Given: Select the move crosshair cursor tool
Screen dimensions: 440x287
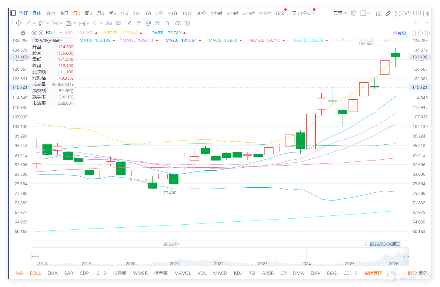Looking at the screenshot, I should [19, 23].
